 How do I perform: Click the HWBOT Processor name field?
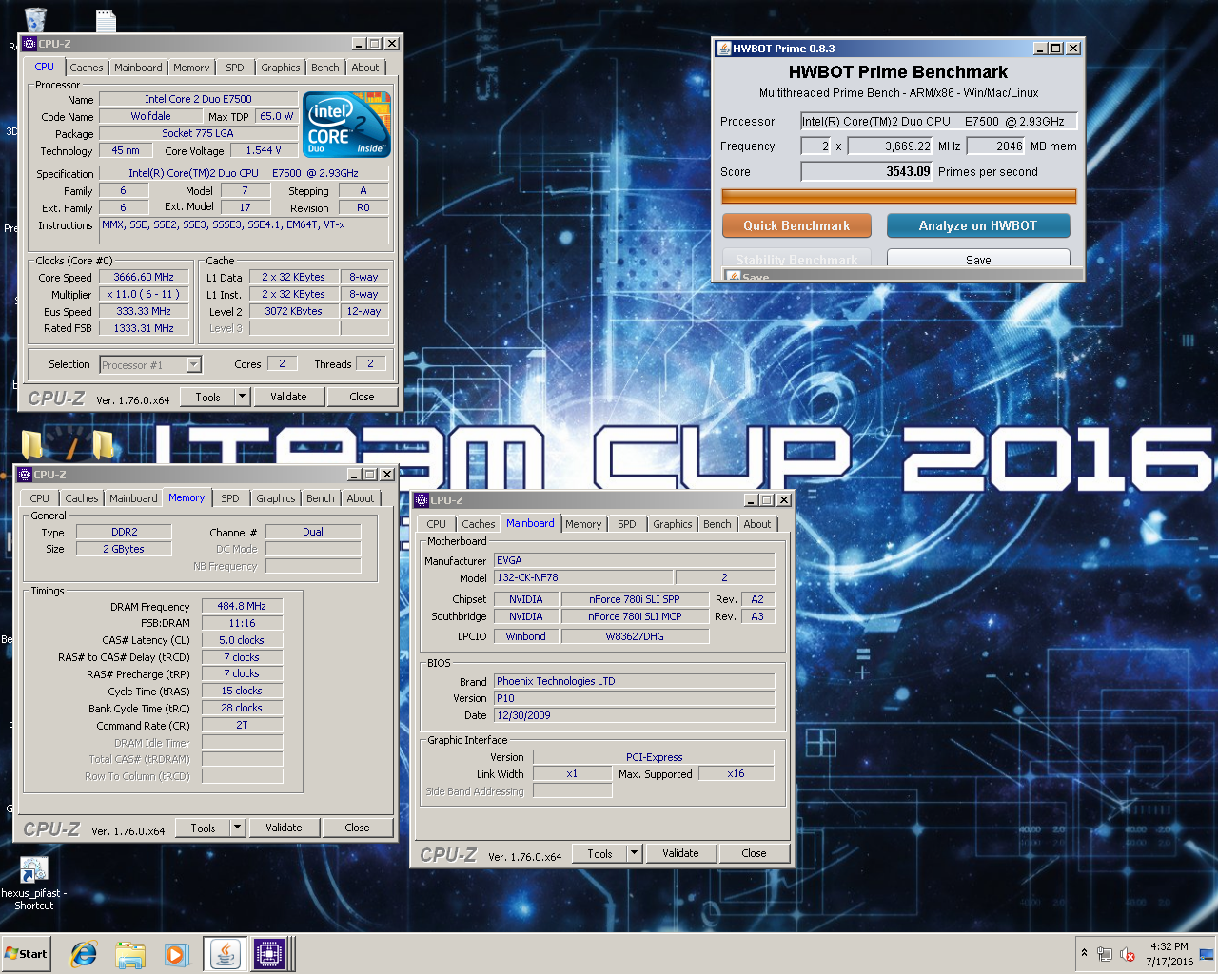938,121
